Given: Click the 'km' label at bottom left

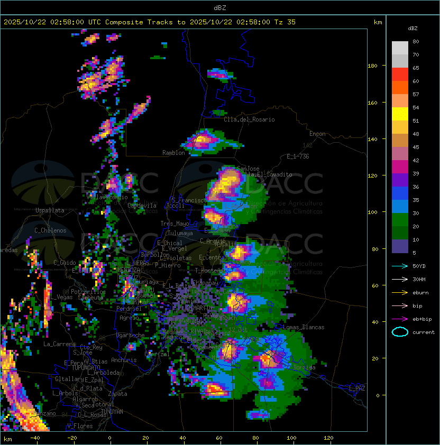Looking at the screenshot, I should point(8,439).
